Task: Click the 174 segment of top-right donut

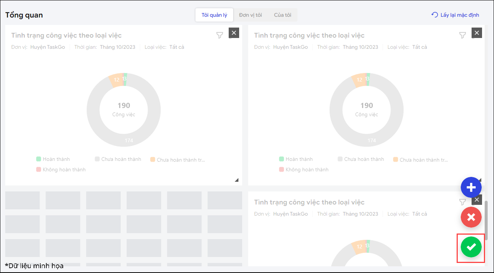Action: pos(372,140)
